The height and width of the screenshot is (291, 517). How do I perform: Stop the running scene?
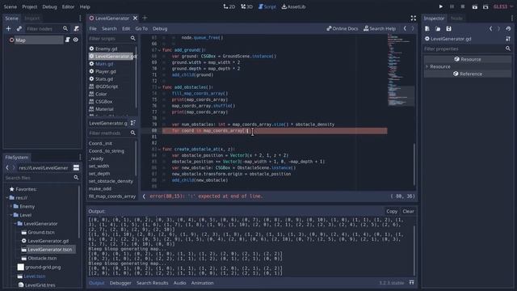click(463, 6)
